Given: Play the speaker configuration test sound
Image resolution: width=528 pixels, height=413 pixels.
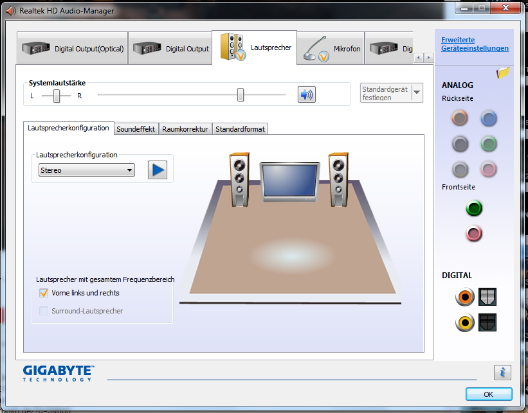Looking at the screenshot, I should [158, 170].
